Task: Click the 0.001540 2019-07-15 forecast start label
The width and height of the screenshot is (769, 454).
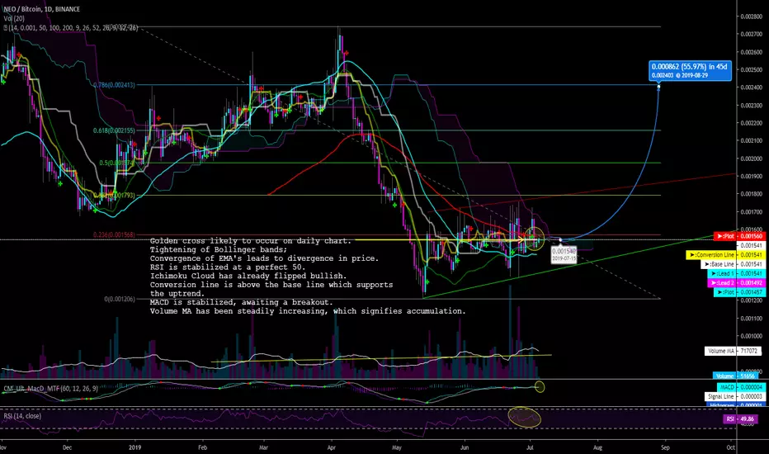Action: 564,254
